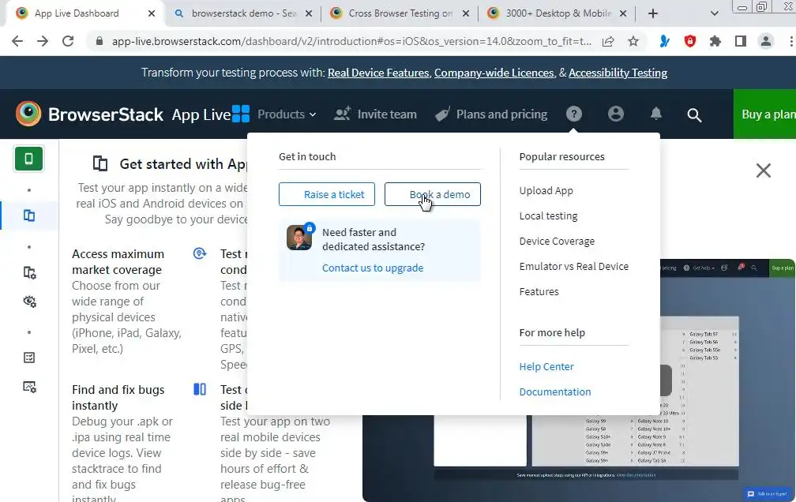The image size is (796, 502).
Task: Expand the Products dropdown
Action: (x=287, y=114)
